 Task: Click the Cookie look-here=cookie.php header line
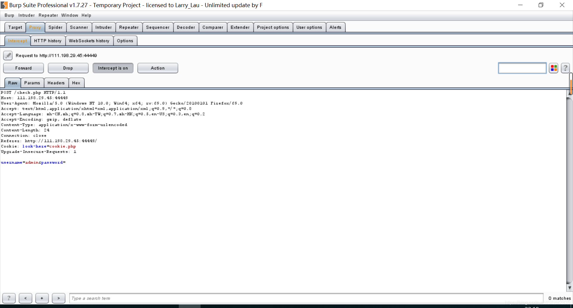pos(38,146)
